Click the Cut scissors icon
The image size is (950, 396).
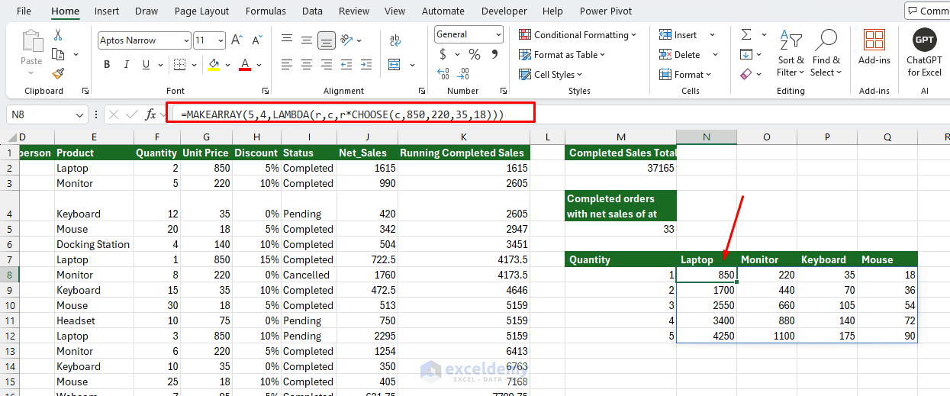click(58, 35)
